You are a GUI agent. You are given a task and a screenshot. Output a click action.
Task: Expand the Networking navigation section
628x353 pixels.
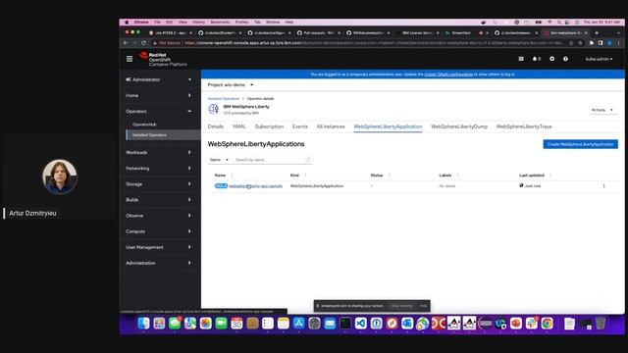[x=159, y=168]
